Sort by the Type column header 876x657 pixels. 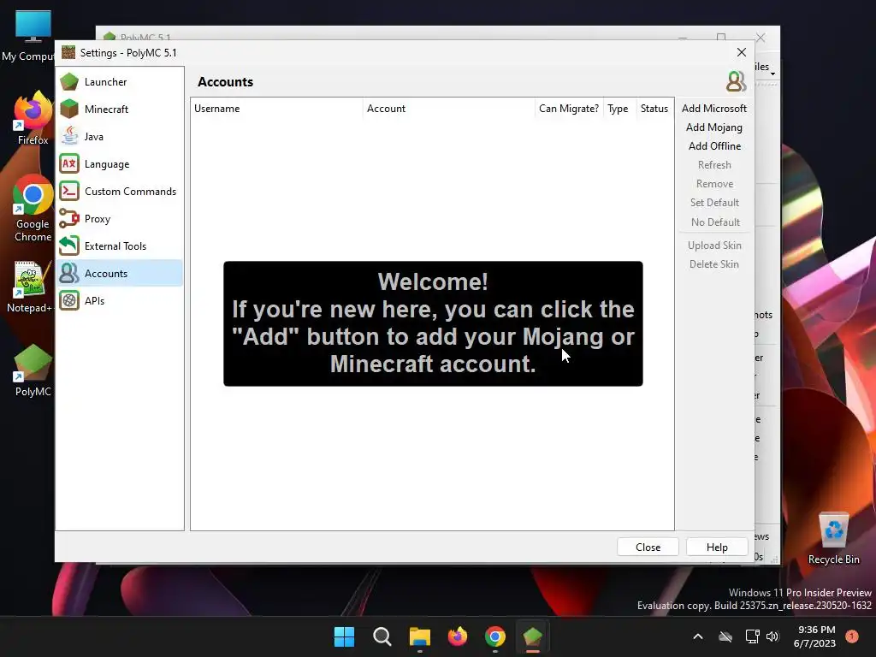point(618,109)
